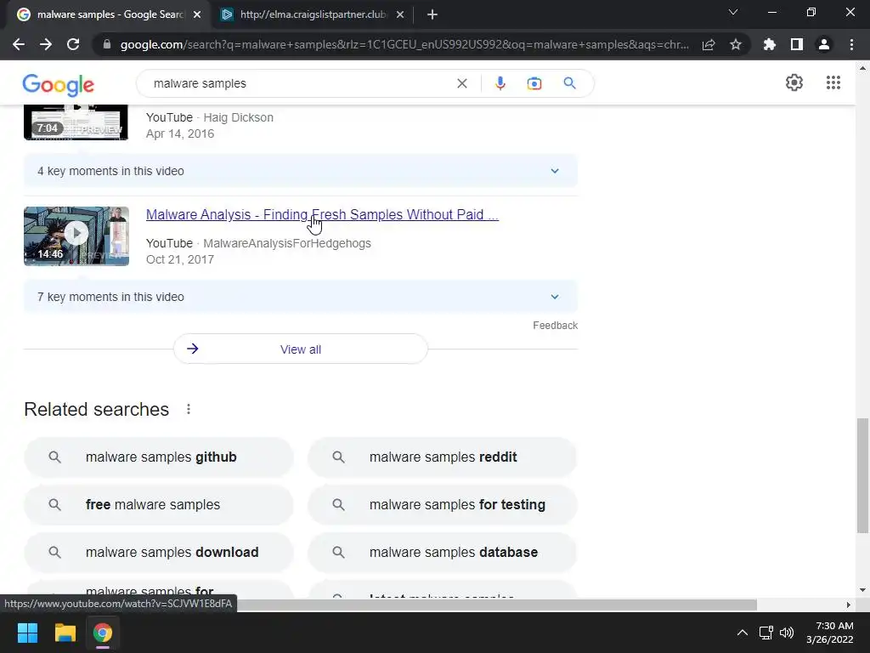Start voice search with microphone icon

(x=500, y=83)
